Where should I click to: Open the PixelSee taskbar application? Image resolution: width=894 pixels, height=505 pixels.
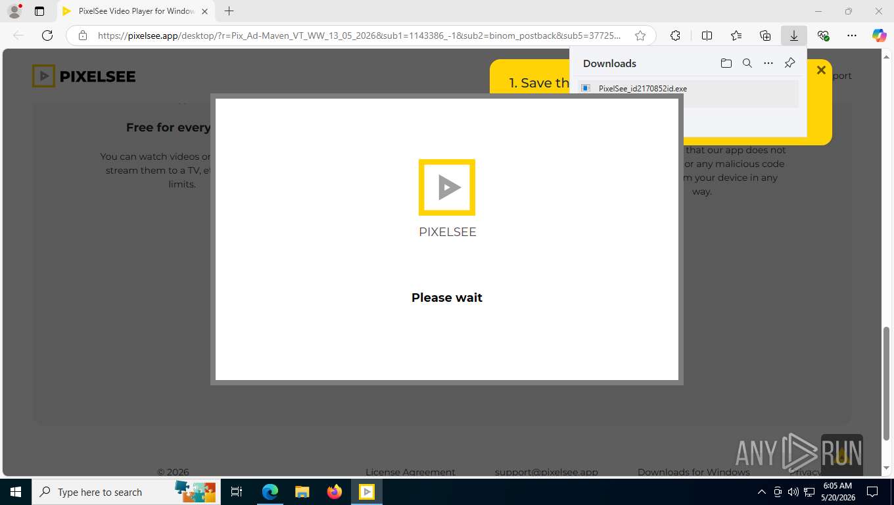click(x=366, y=492)
